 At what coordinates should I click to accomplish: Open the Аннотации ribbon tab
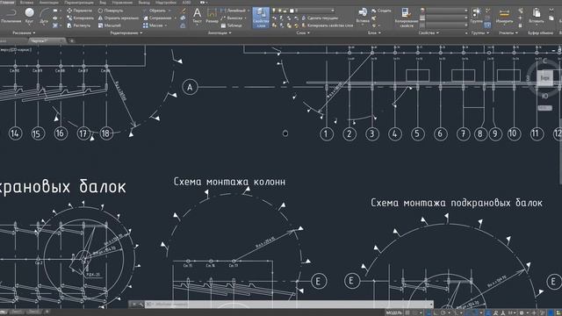coord(49,2)
